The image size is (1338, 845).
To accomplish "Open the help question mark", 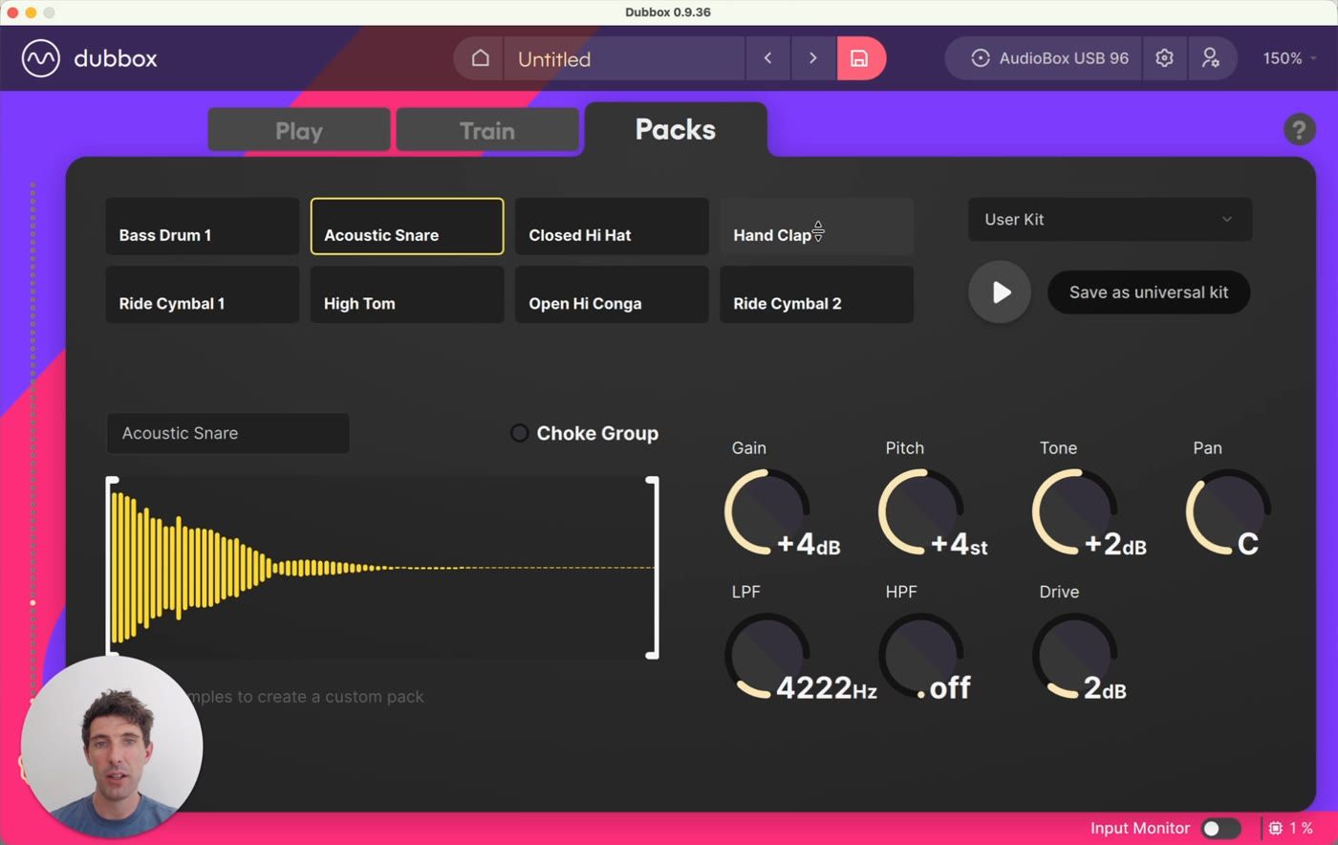I will (x=1298, y=129).
